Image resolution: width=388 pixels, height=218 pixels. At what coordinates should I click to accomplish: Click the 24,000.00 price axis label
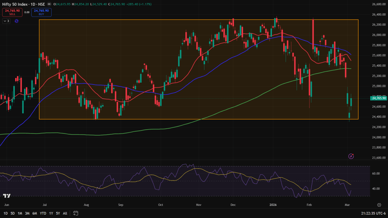[379, 137]
